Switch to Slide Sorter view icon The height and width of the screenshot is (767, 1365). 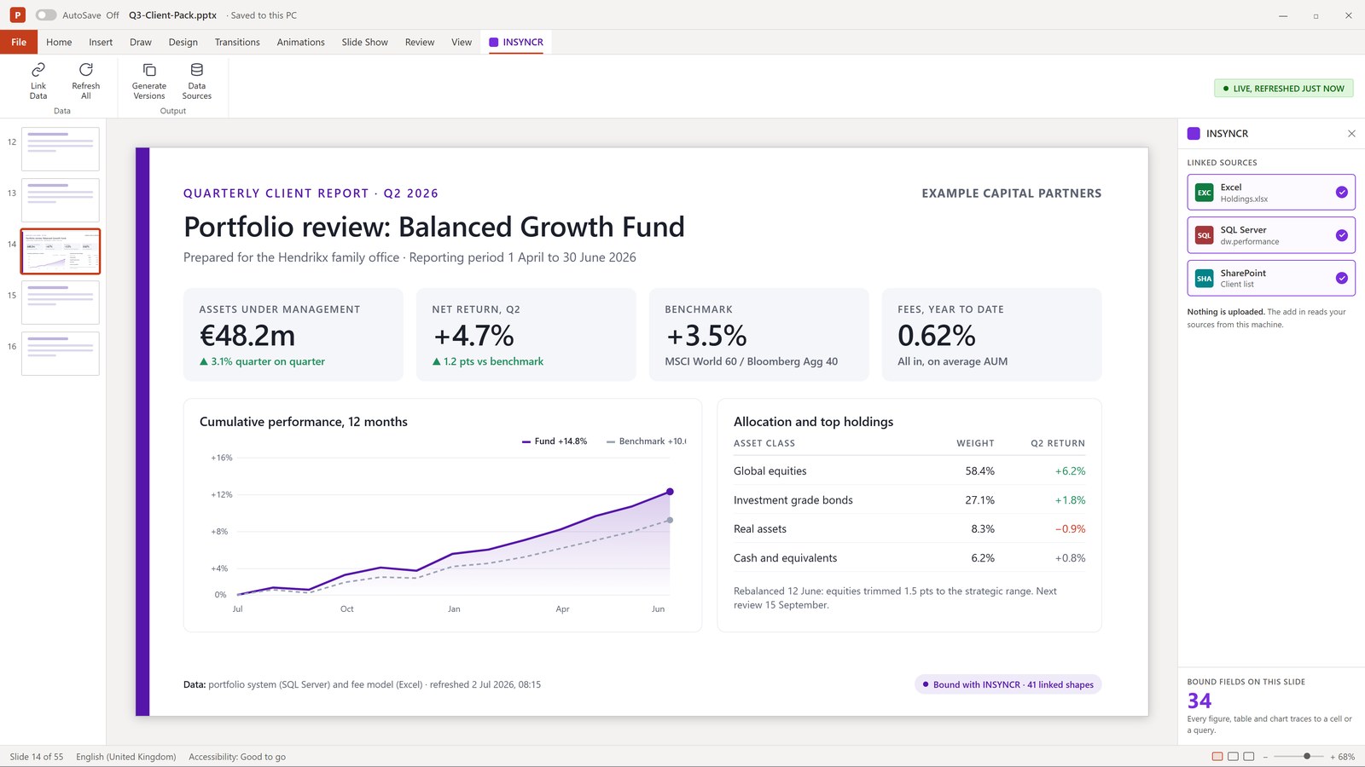pos(1233,757)
